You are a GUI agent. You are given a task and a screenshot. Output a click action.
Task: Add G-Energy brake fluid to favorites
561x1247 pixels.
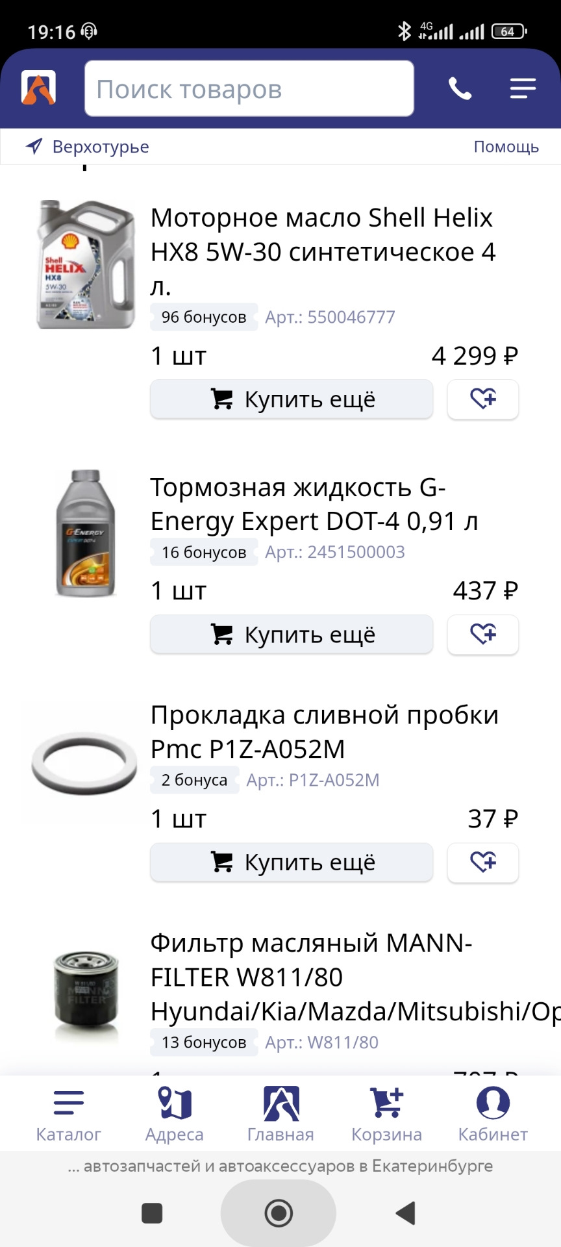coord(483,634)
